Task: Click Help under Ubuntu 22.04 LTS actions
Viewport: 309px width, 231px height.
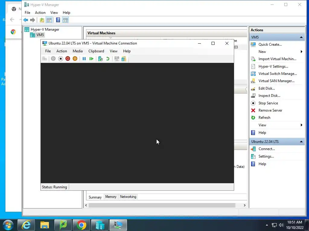Action: click(x=262, y=164)
